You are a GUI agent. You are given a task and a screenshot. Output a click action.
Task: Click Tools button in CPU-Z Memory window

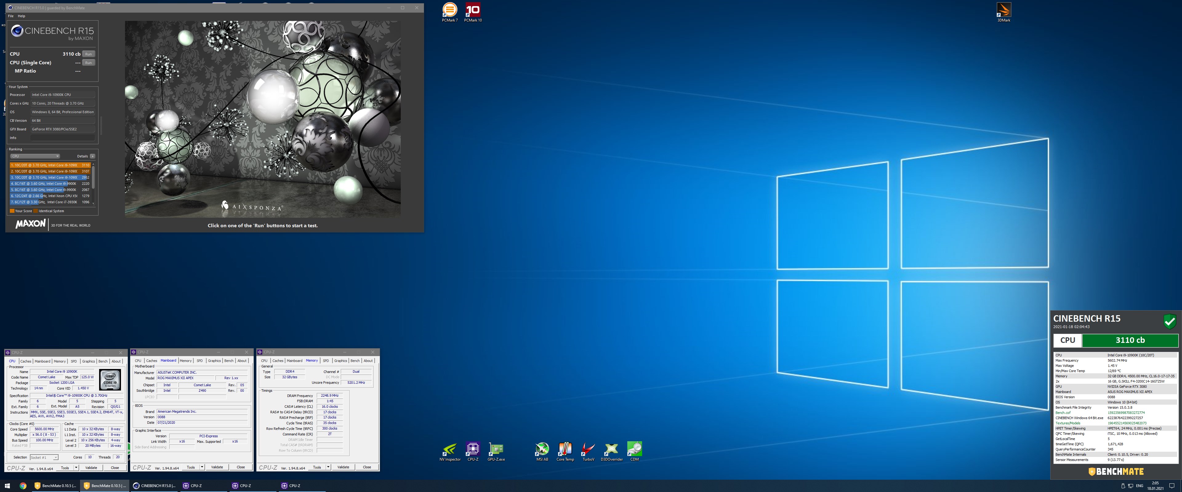[317, 467]
